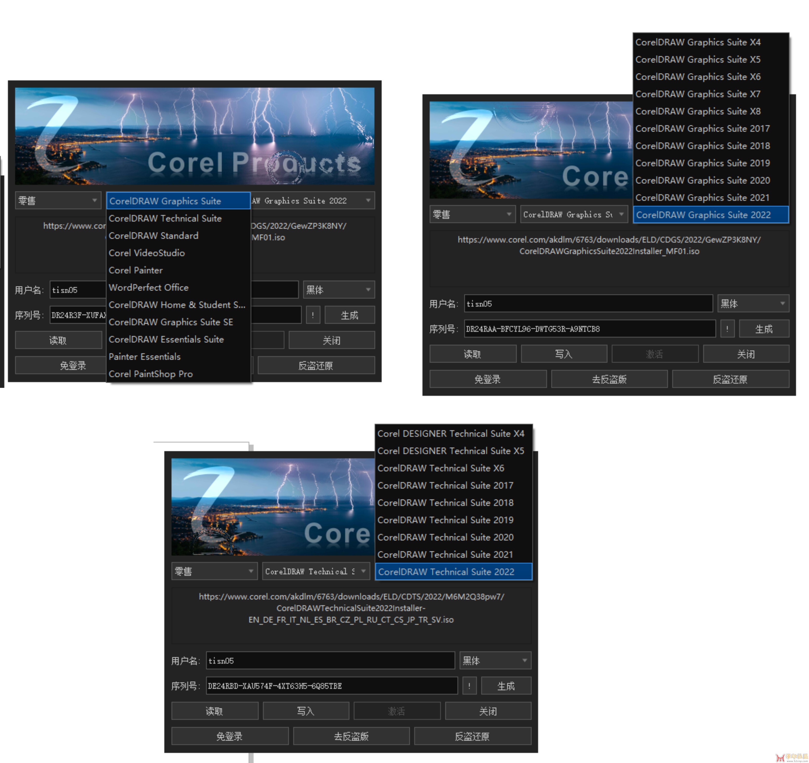Choose CorelDRAW Technical Suite 2019
This screenshot has width=809, height=763.
click(454, 520)
